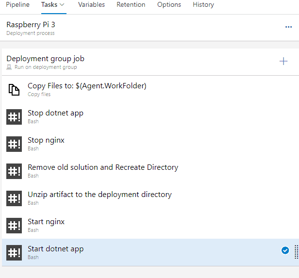The height and width of the screenshot is (278, 299).
Task: Click the 'Deployment process' subtitle
Action: pos(31,33)
